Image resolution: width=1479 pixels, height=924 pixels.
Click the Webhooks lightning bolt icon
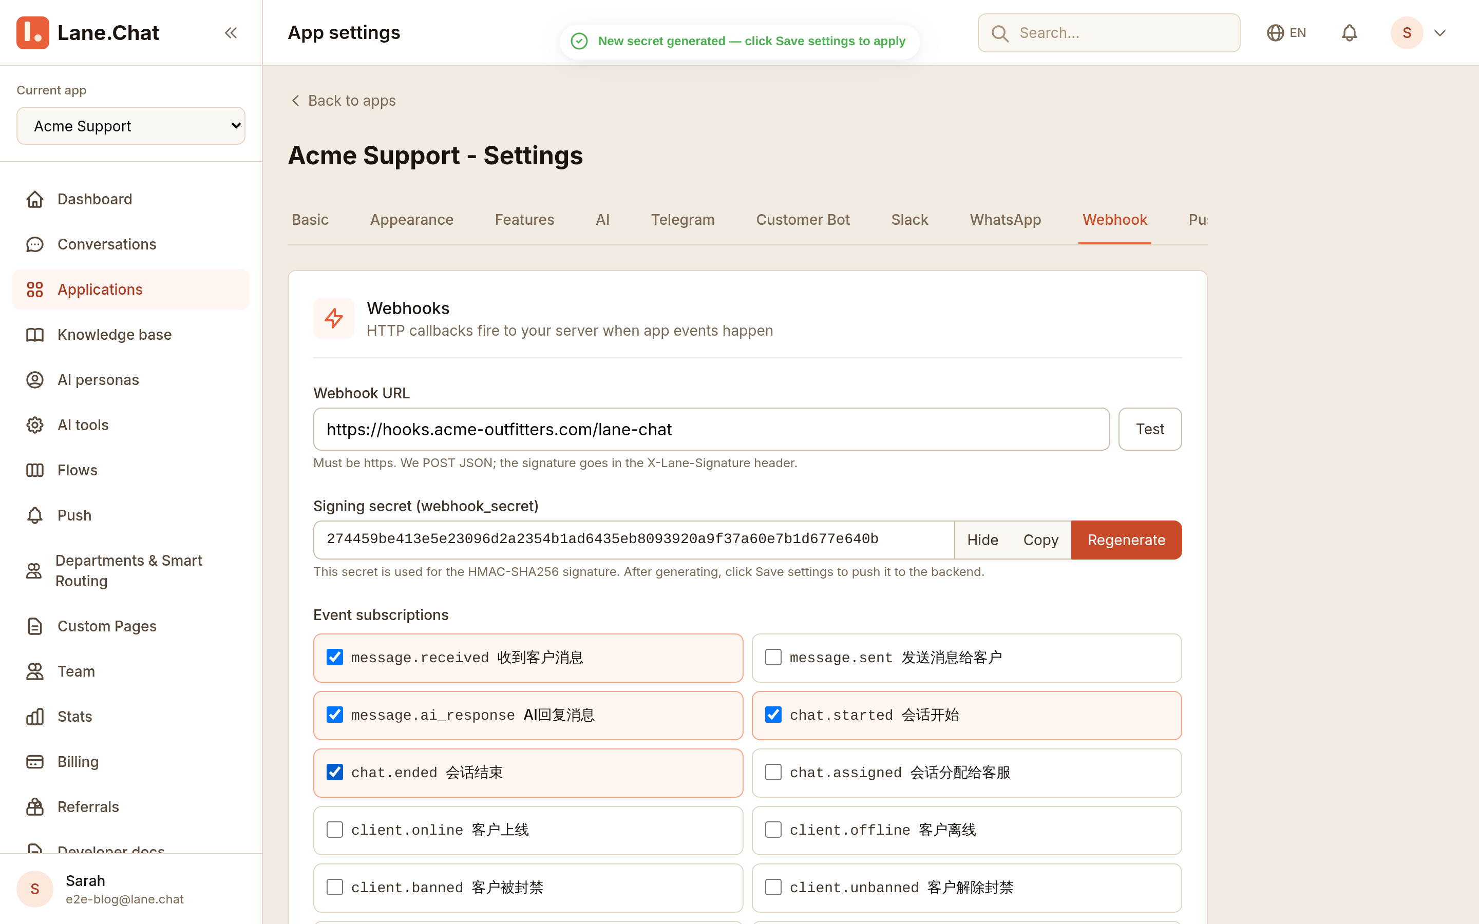(x=334, y=318)
